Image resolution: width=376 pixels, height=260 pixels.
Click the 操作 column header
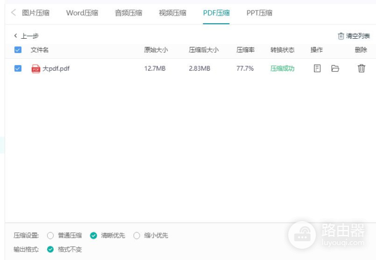coord(316,50)
